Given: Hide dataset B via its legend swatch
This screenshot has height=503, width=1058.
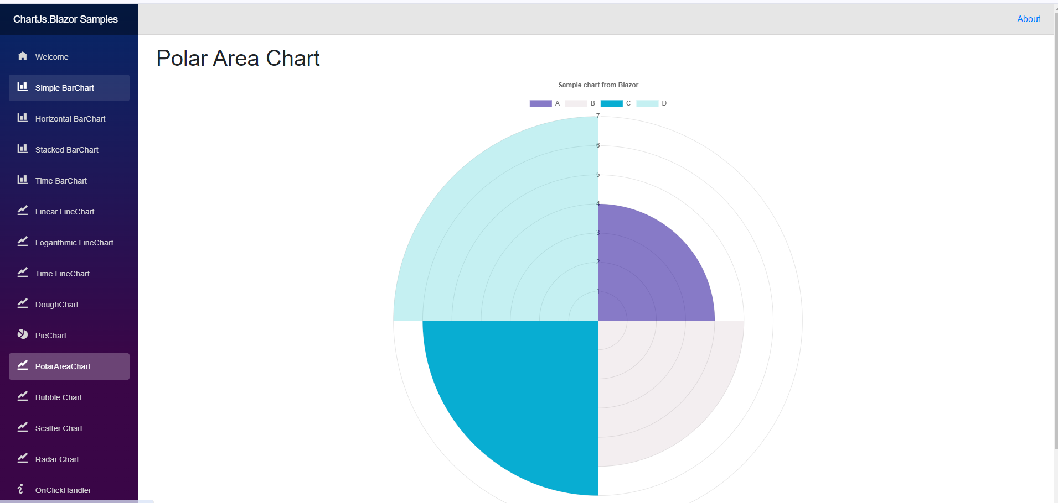Looking at the screenshot, I should pos(576,103).
